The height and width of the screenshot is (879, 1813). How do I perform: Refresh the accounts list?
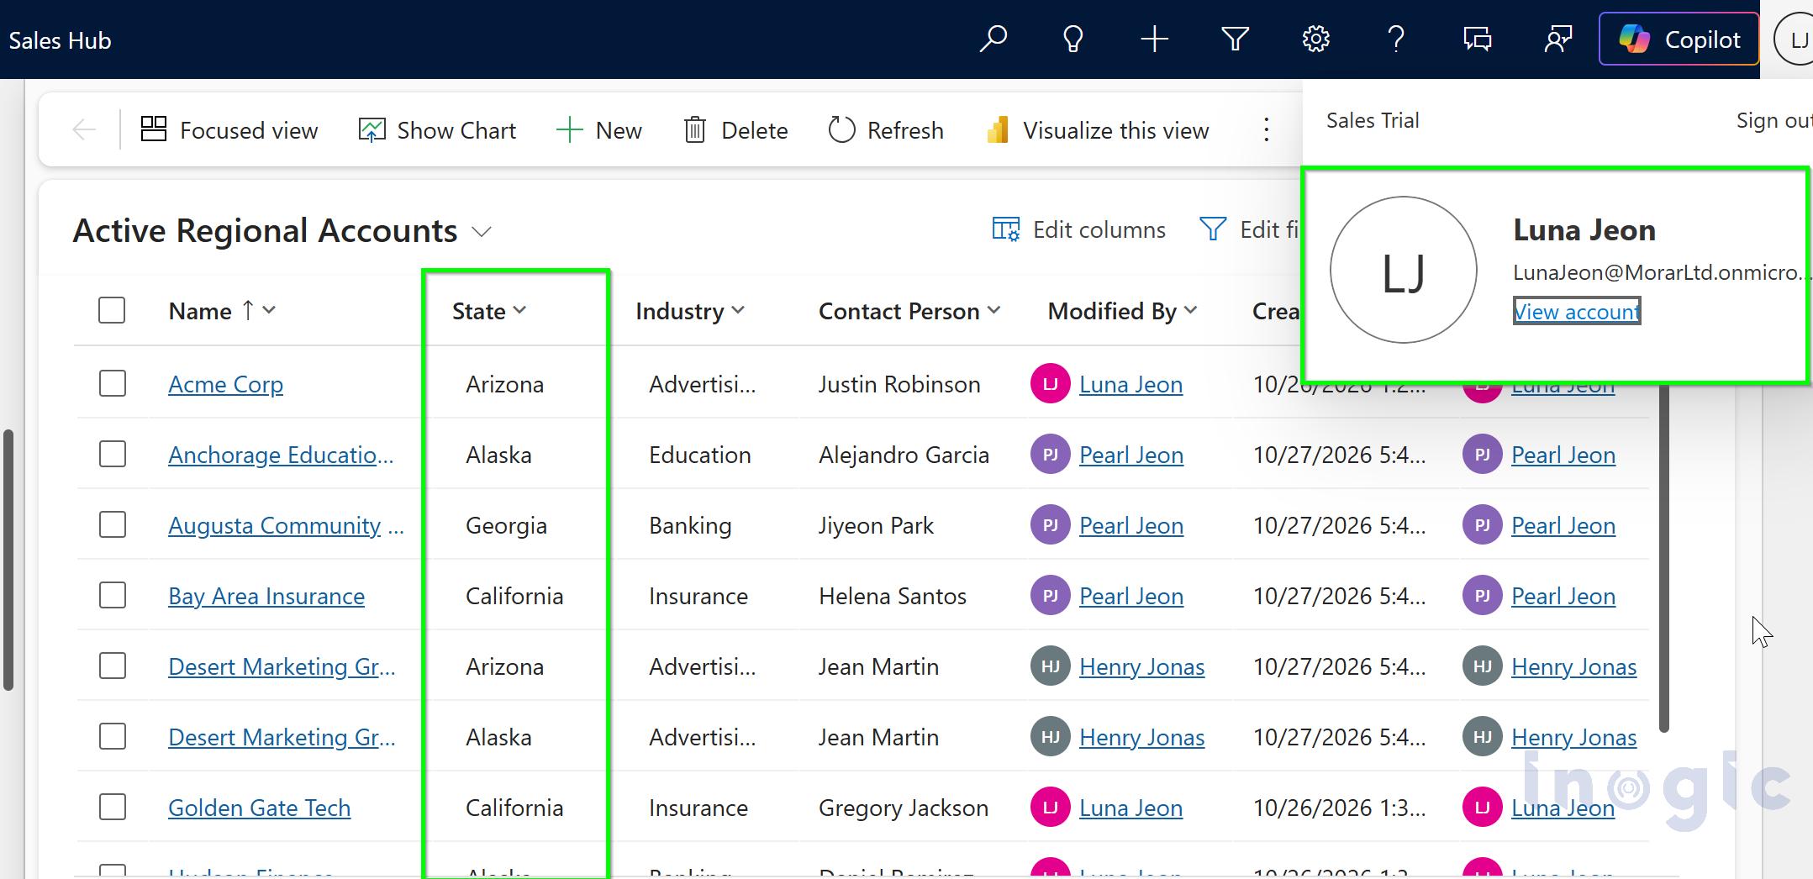(886, 130)
